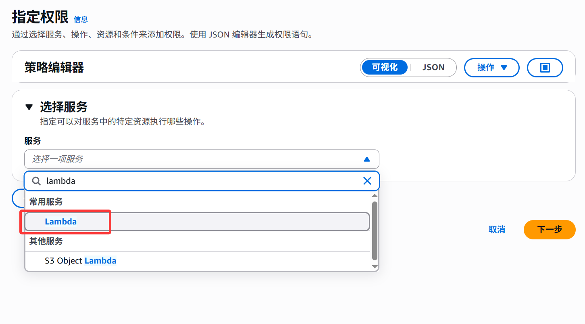Click the 常用服务 group heading
585x324 pixels.
(x=46, y=201)
